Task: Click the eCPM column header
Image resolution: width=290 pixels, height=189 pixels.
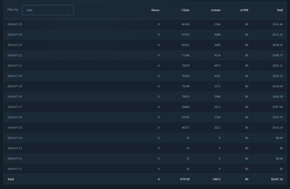Action: (244, 10)
